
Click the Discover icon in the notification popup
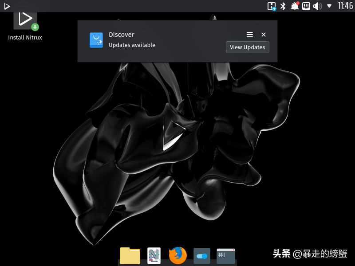pos(96,40)
